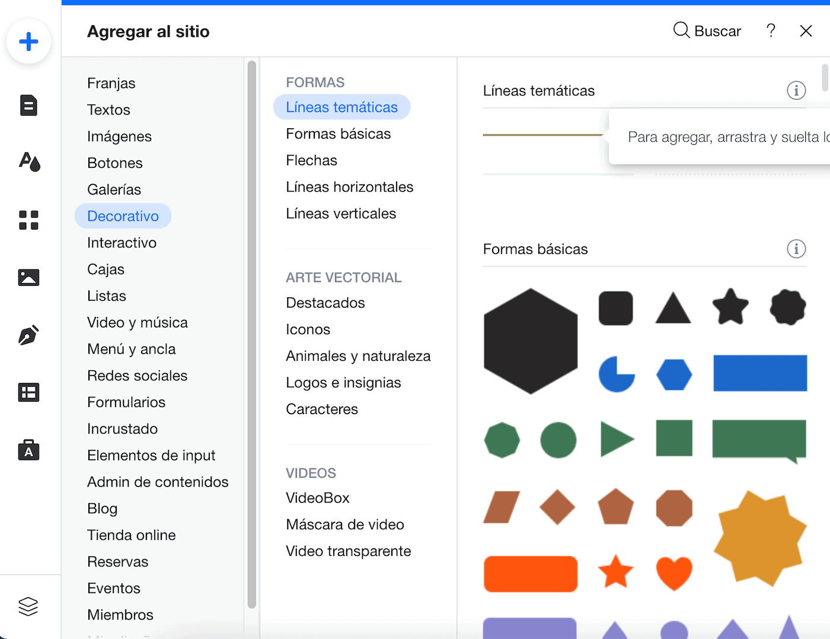
Task: Go to Líneas verticales subsection
Action: click(341, 214)
